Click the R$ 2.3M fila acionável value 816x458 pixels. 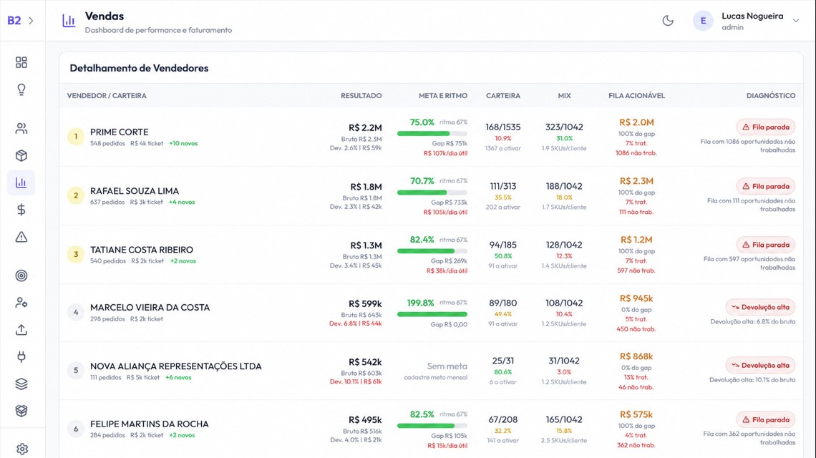[x=636, y=181]
